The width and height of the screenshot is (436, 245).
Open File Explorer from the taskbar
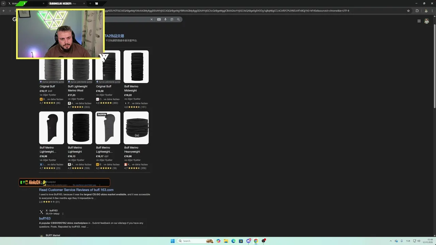pyautogui.click(x=226, y=241)
